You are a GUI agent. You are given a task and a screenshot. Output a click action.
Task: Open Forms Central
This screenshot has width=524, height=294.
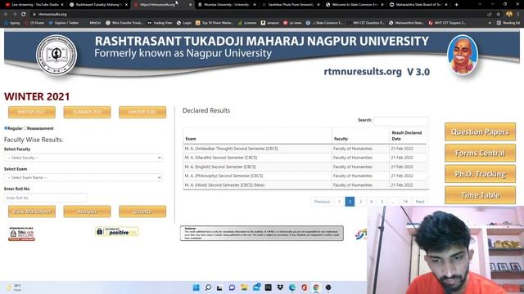tap(481, 153)
